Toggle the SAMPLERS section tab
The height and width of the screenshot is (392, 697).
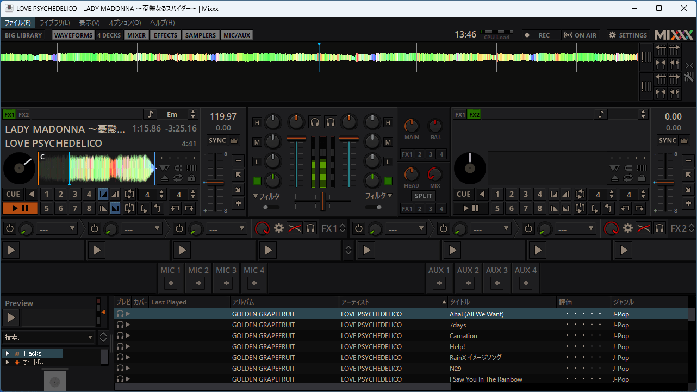click(x=201, y=35)
